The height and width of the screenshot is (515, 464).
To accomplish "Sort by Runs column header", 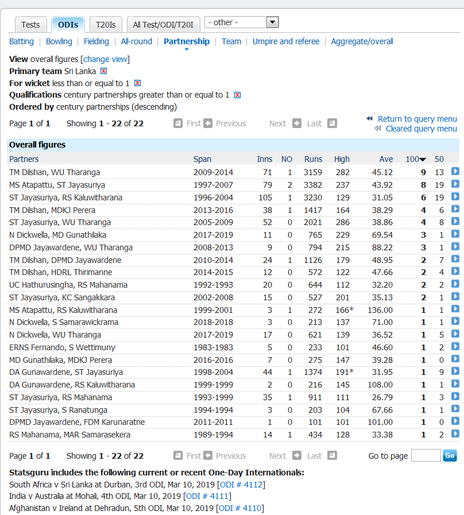I will click(x=313, y=159).
